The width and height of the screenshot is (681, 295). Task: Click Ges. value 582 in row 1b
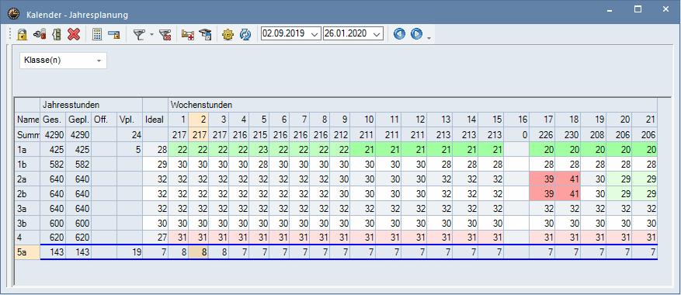click(53, 165)
